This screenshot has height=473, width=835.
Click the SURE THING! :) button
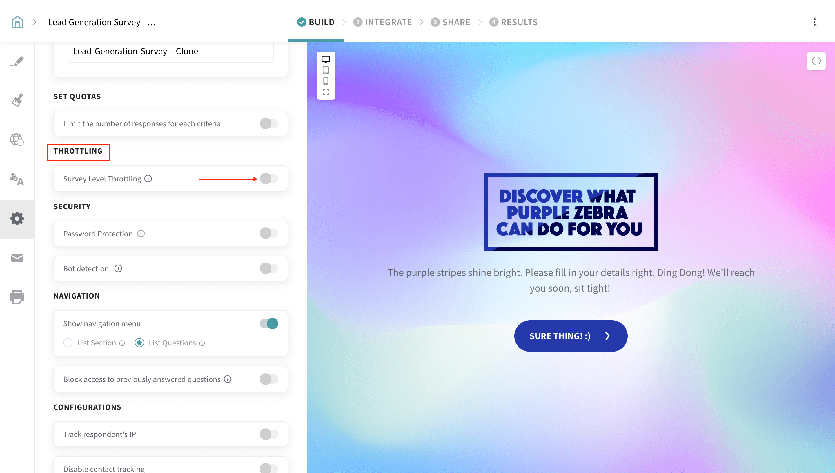571,336
